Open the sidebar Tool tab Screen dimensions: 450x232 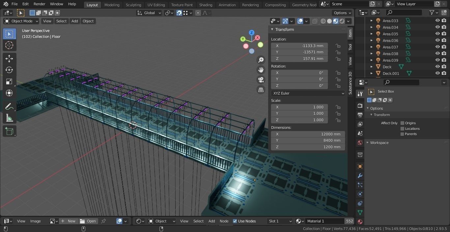pyautogui.click(x=350, y=47)
